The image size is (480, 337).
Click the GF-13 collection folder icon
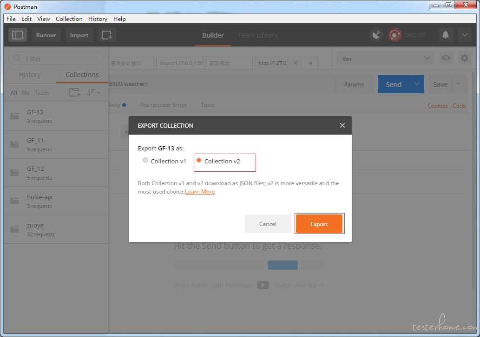coord(14,116)
